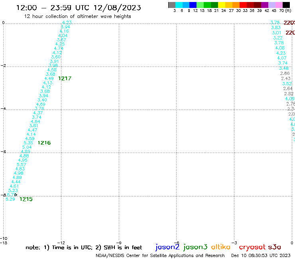295x259 pixels.
Task: Click the jason3 satellite label
Action: tap(195, 247)
